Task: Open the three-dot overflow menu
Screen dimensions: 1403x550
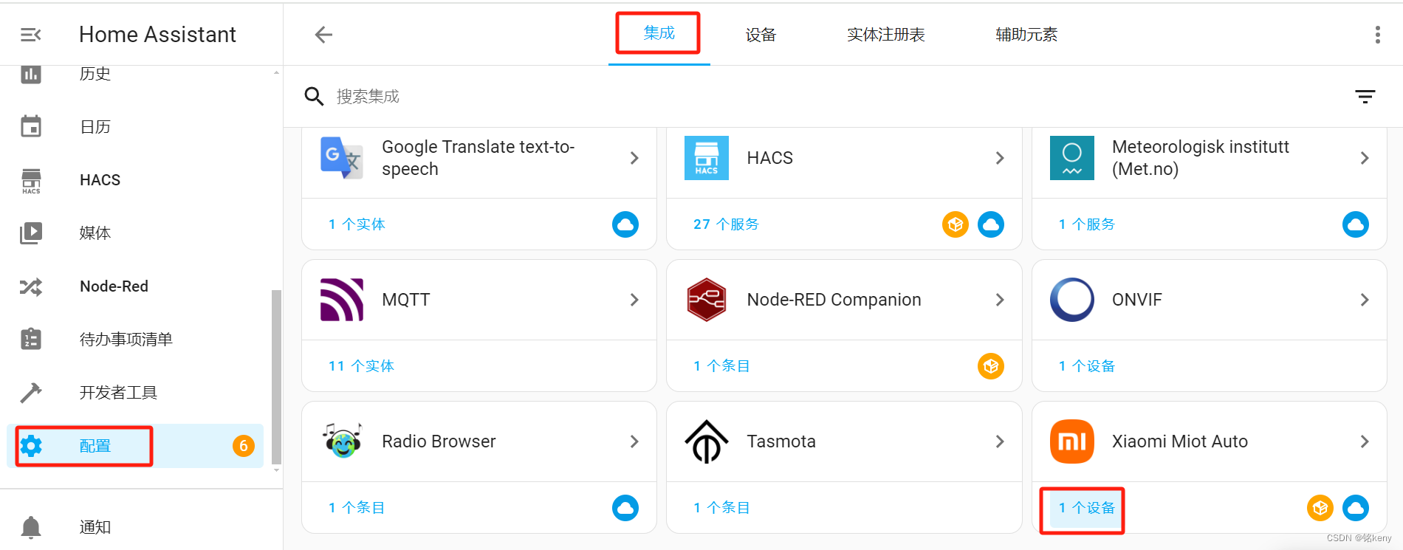Action: click(1377, 35)
